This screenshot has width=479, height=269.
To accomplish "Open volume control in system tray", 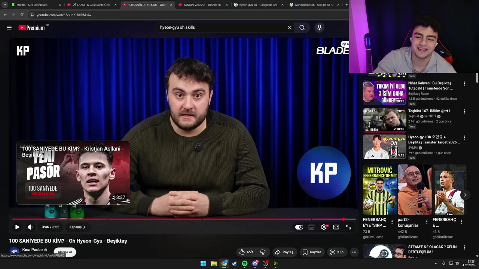I will point(457,263).
